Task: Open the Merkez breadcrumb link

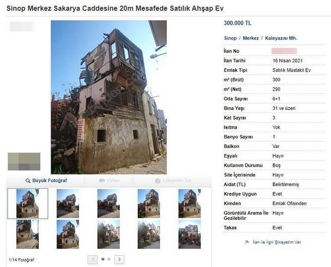Action: tap(251, 38)
